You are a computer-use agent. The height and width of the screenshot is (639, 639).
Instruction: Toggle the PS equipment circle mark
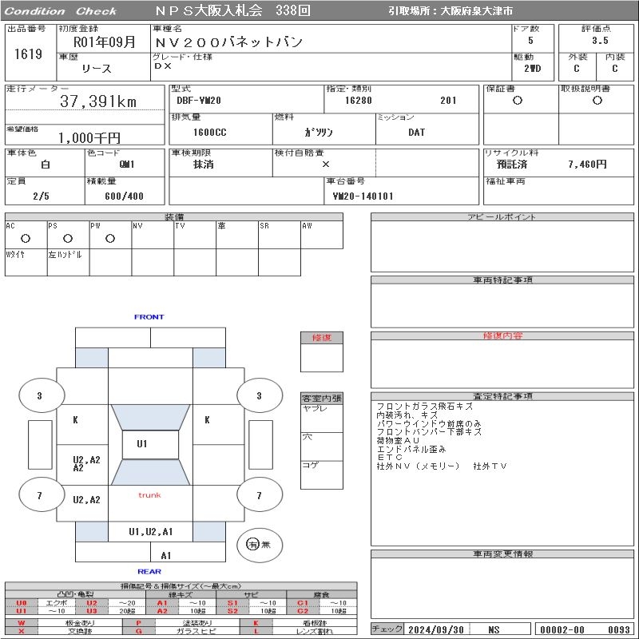(x=68, y=238)
